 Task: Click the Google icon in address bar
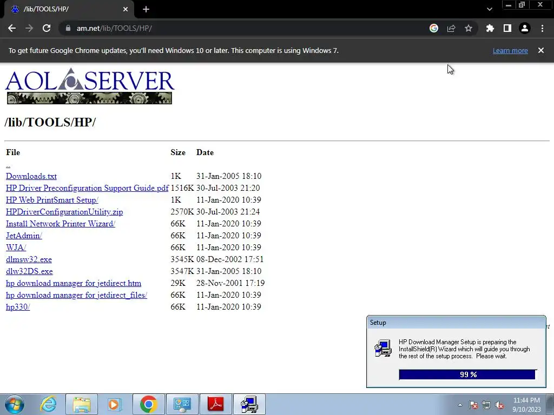(x=434, y=28)
